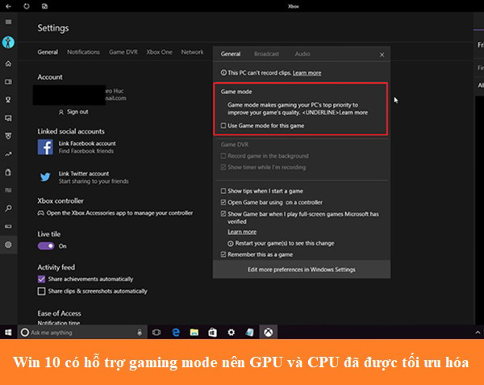Click the avatar profile icon in sidebar
Viewport: 484px width, 385px height.
point(8,43)
